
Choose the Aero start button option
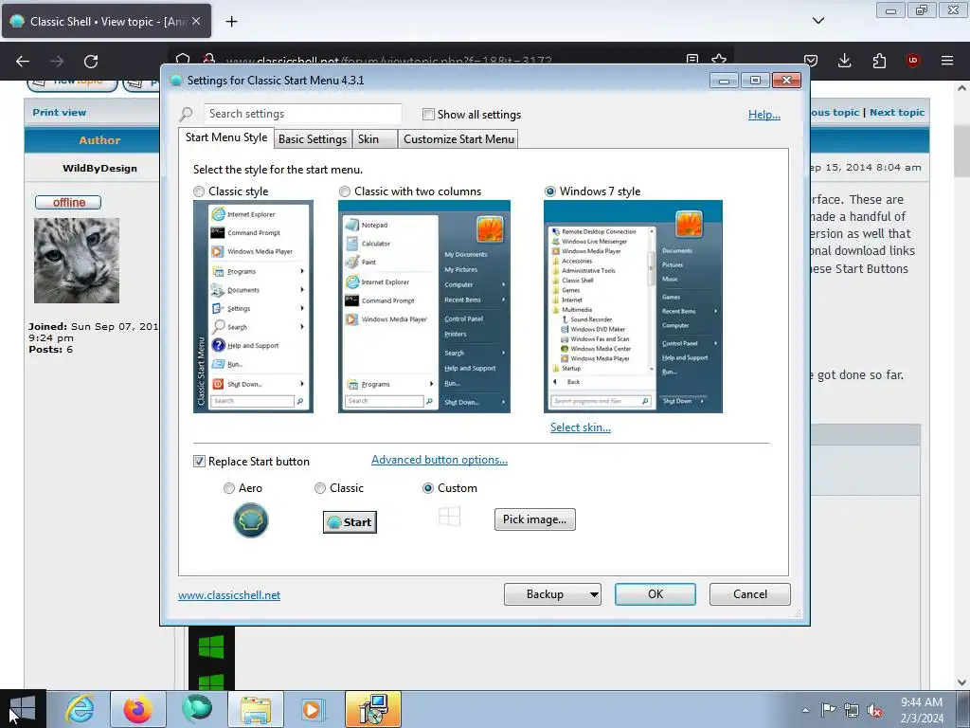point(229,488)
